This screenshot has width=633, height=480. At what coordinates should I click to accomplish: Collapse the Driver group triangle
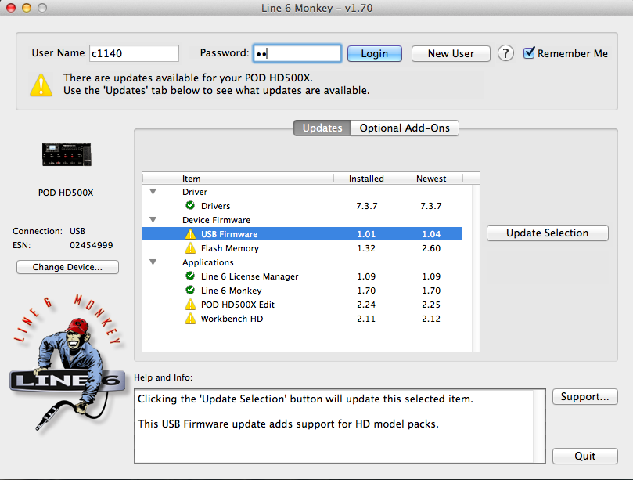click(153, 192)
